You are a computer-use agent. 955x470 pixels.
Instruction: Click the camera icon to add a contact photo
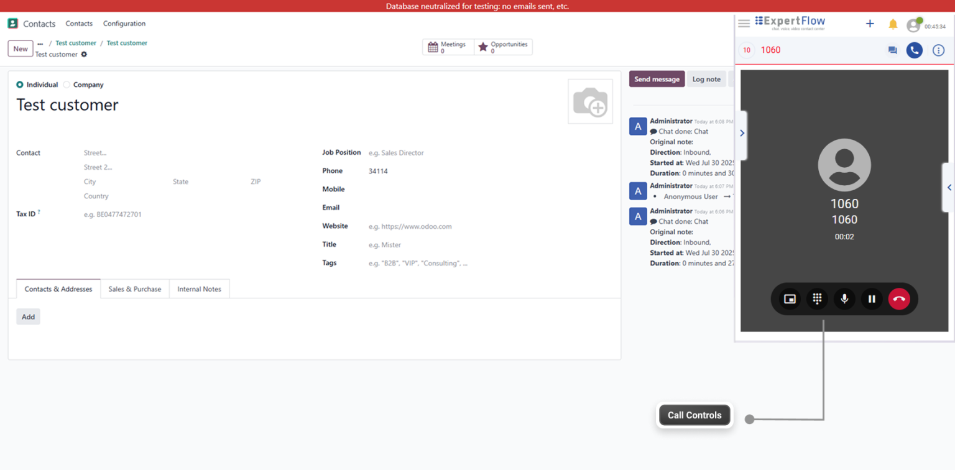click(x=589, y=101)
